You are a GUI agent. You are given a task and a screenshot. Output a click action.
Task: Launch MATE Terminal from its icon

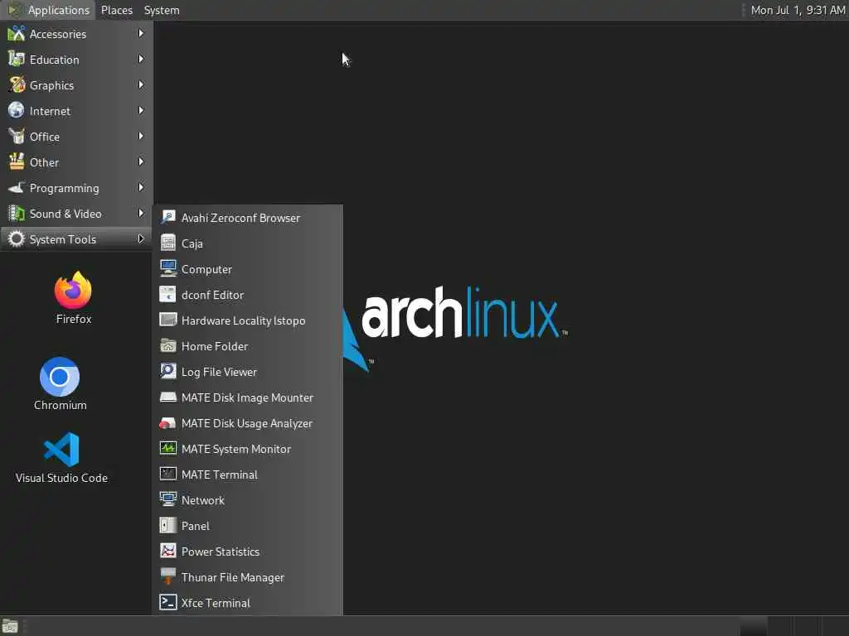tap(167, 475)
